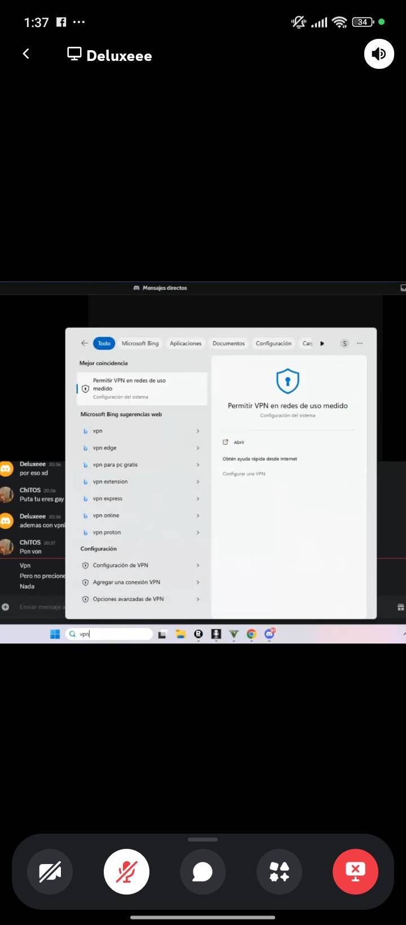Open the call chat bubble
This screenshot has height=925, width=406.
coord(202,872)
